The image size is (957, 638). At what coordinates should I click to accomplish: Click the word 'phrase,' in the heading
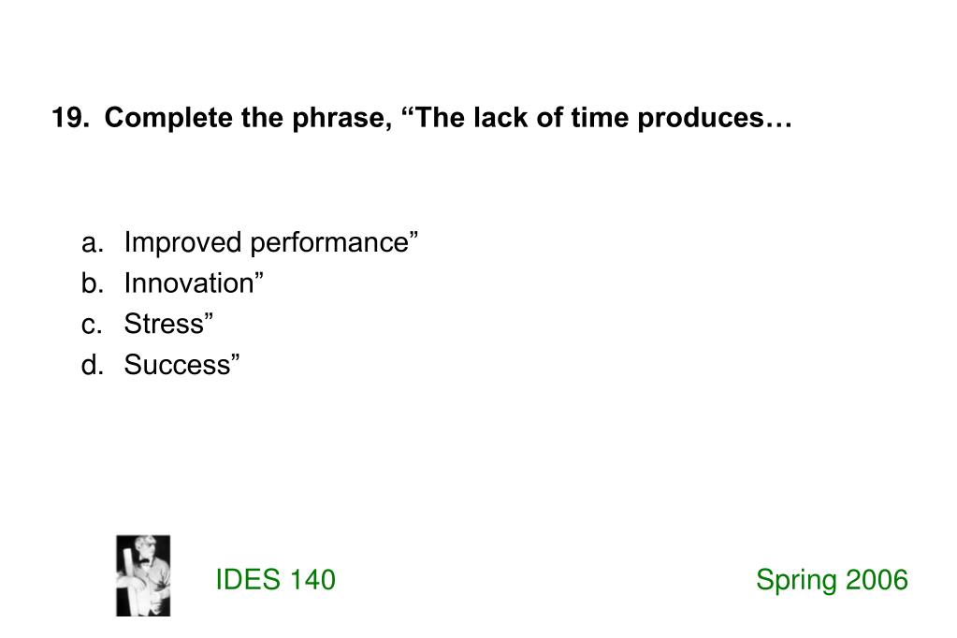tap(342, 119)
